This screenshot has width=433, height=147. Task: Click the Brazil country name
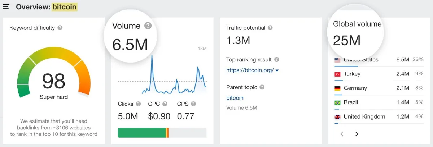(x=351, y=102)
